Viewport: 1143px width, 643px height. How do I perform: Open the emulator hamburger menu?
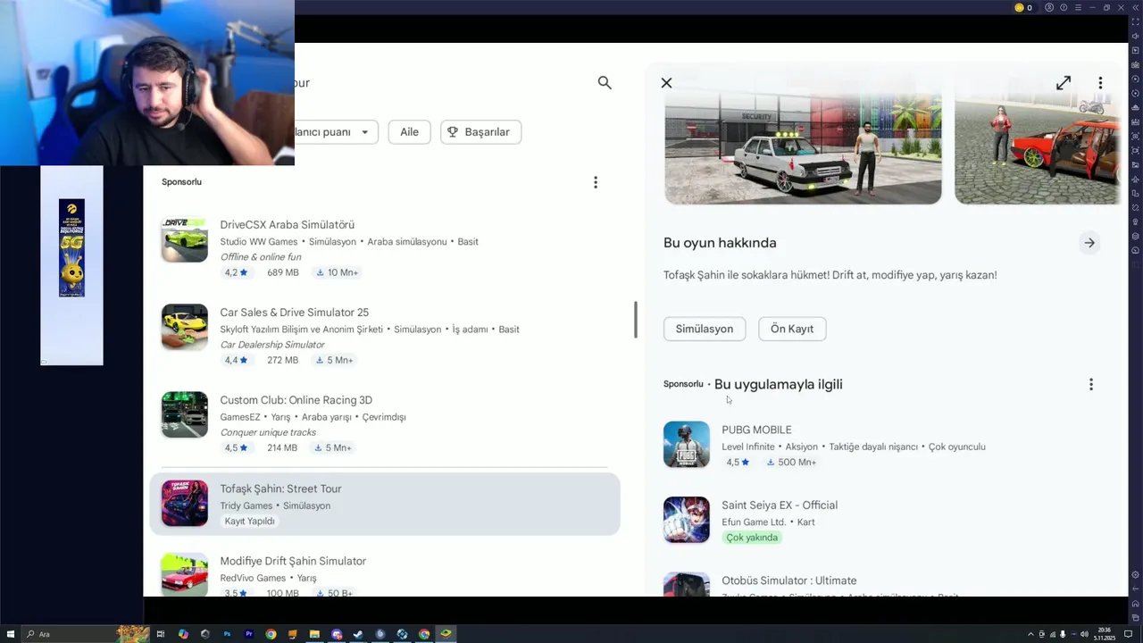[1078, 8]
